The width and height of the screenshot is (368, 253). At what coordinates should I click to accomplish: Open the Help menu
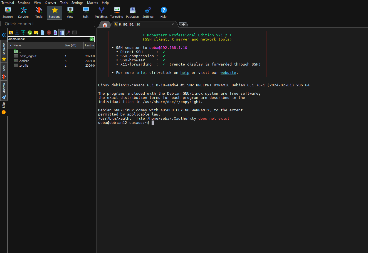[105, 3]
